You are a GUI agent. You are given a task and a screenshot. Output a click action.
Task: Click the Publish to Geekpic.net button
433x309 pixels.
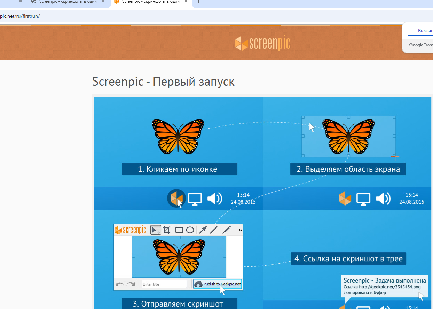(218, 284)
